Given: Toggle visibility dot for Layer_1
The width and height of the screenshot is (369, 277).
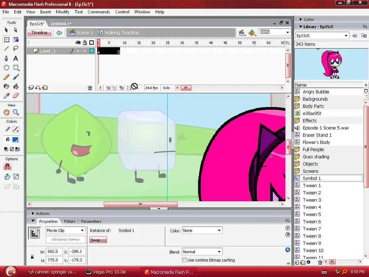Looking at the screenshot, I should (78, 51).
